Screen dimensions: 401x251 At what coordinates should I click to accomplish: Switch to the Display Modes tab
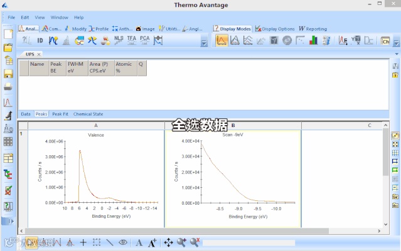[x=232, y=29]
